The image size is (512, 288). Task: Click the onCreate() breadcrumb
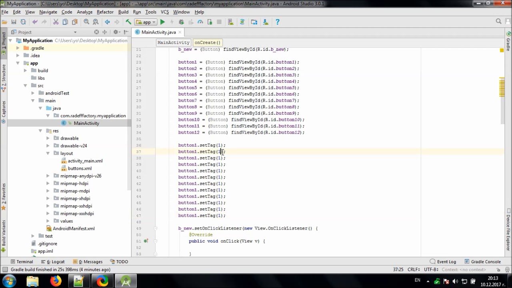point(207,42)
